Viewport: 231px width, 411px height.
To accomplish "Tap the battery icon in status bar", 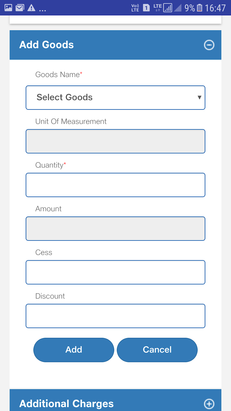I will click(x=199, y=8).
